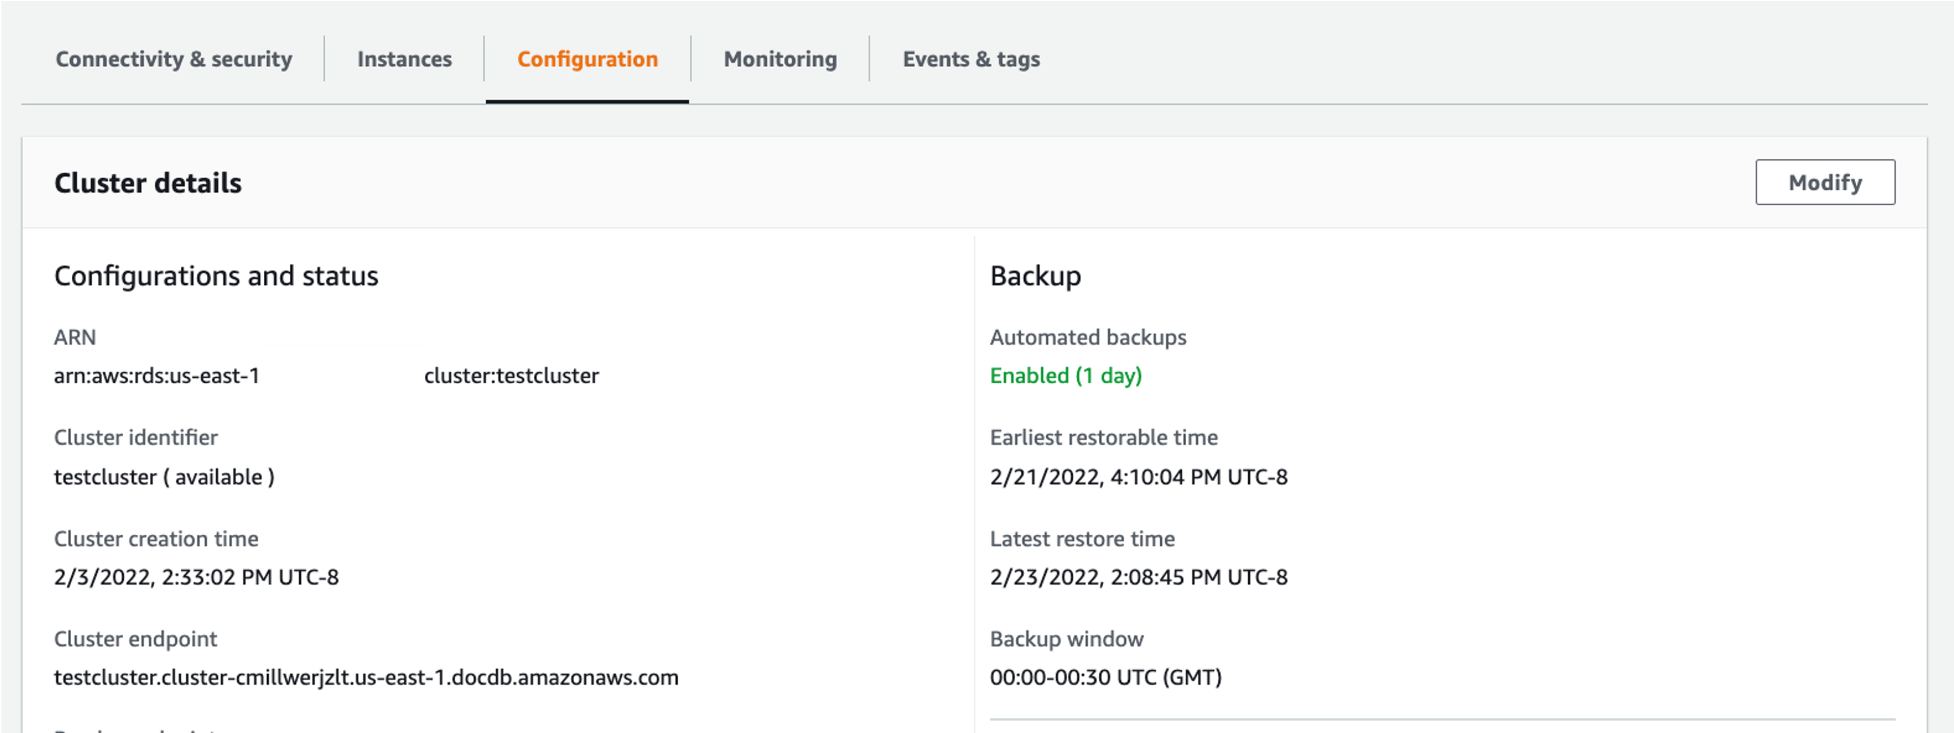Click the cluster creation time value
The height and width of the screenshot is (733, 1954).
[x=196, y=577]
